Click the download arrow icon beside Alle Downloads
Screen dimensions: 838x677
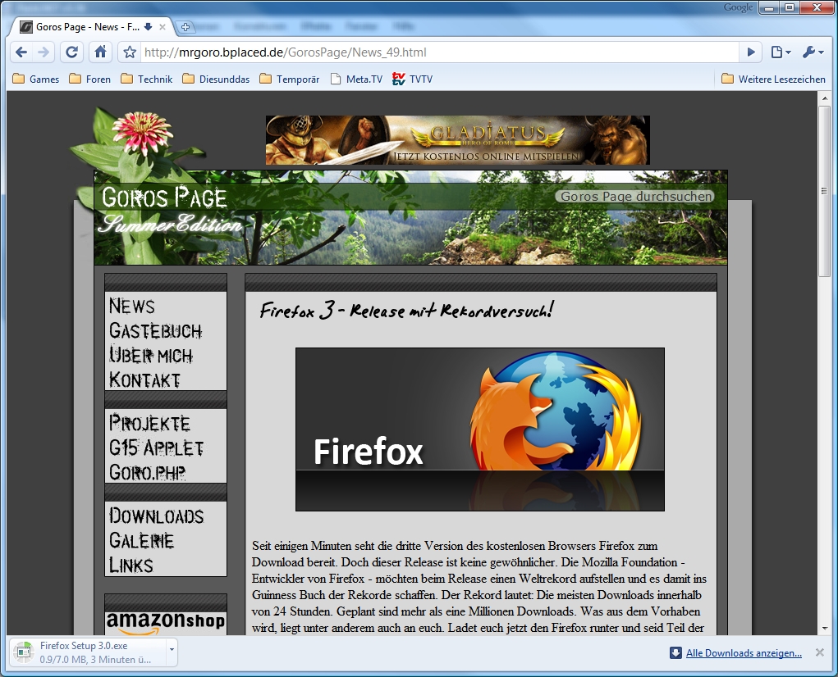675,653
